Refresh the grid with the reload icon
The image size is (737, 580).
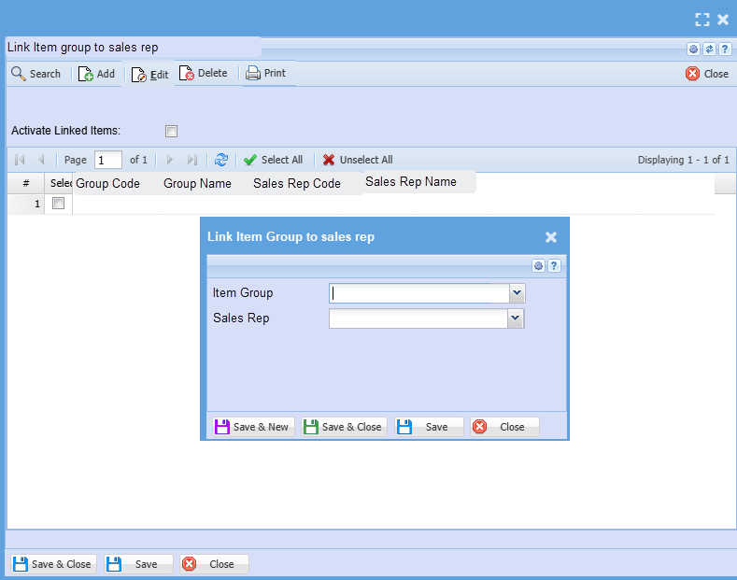[x=221, y=160]
